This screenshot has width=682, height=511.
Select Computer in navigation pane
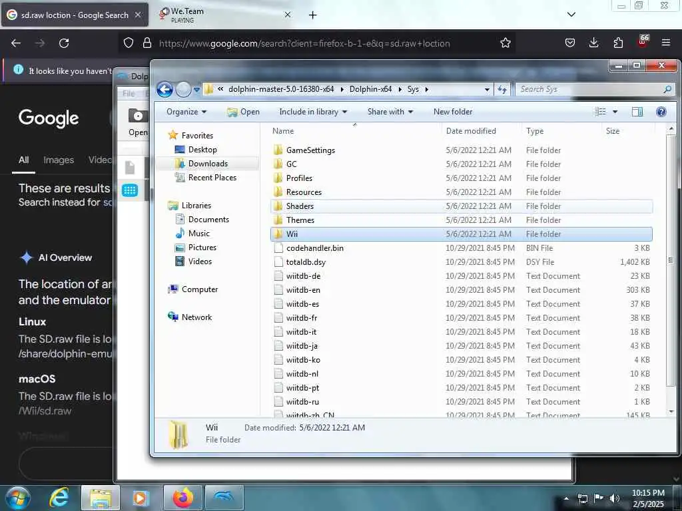(200, 289)
